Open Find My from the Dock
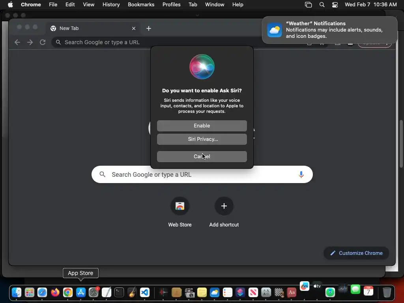The width and height of the screenshot is (404, 303). tap(330, 292)
